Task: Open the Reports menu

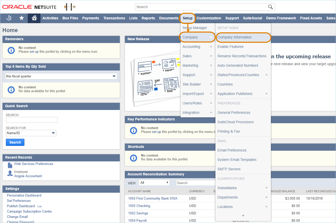Action: pyautogui.click(x=148, y=18)
